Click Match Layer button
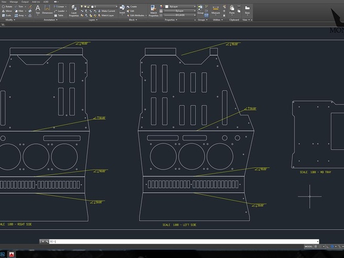Image resolution: width=344 pixels, height=258 pixels. 106,16
